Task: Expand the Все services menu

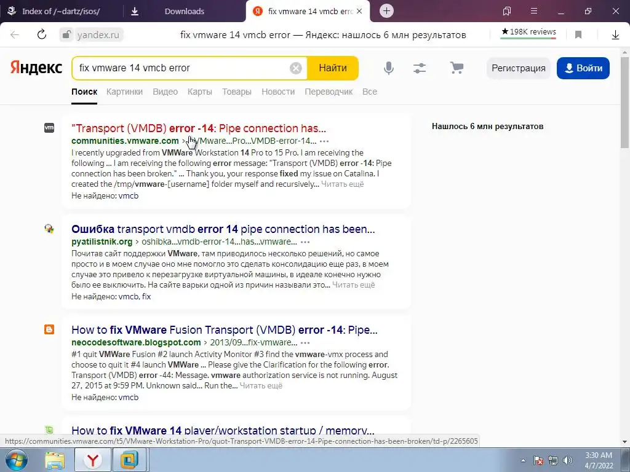Action: (370, 92)
